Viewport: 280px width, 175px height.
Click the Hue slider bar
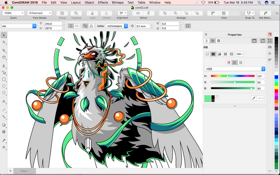click(x=233, y=76)
